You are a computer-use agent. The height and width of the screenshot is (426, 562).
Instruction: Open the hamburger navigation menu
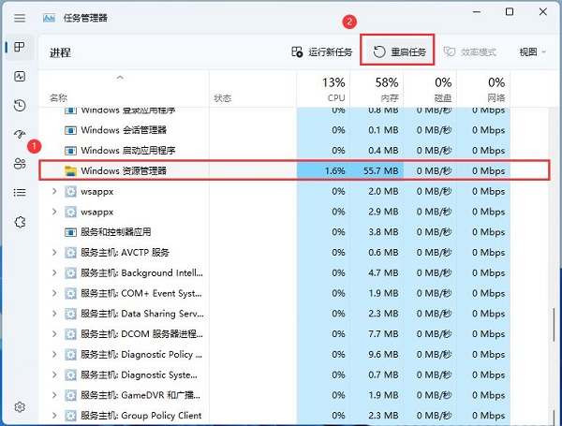[20, 16]
